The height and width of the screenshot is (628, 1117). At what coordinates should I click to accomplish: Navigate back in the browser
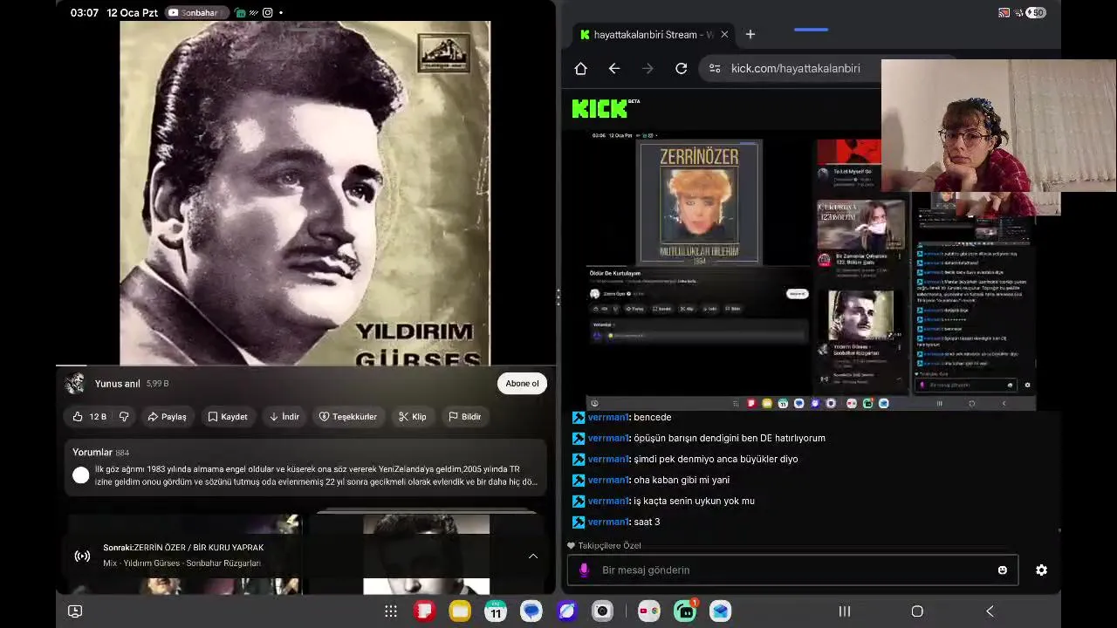click(614, 68)
